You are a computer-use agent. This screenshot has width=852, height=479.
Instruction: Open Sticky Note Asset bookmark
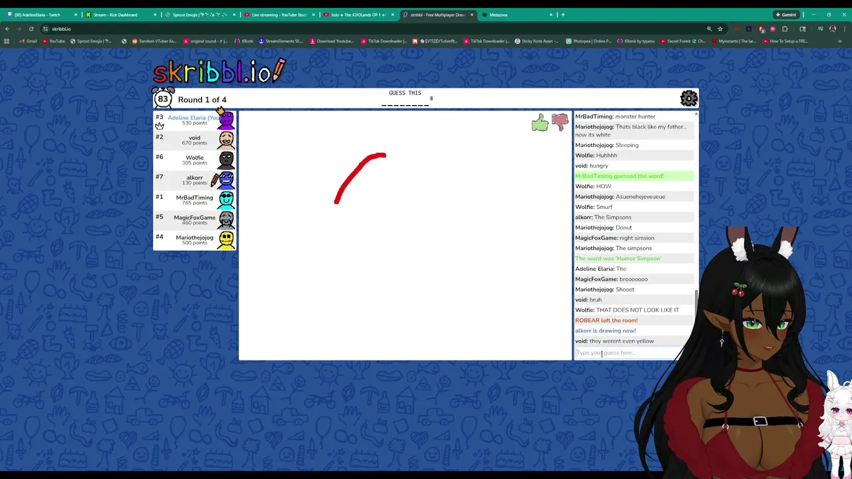pyautogui.click(x=536, y=41)
